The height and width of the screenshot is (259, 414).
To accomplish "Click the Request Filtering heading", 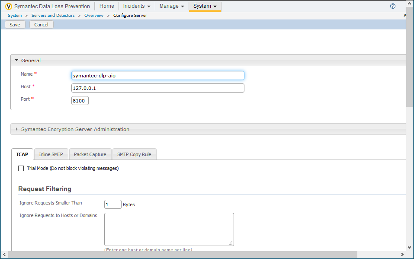I will click(x=45, y=189).
